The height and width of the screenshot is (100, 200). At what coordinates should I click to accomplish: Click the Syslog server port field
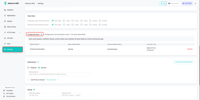click(76, 95)
